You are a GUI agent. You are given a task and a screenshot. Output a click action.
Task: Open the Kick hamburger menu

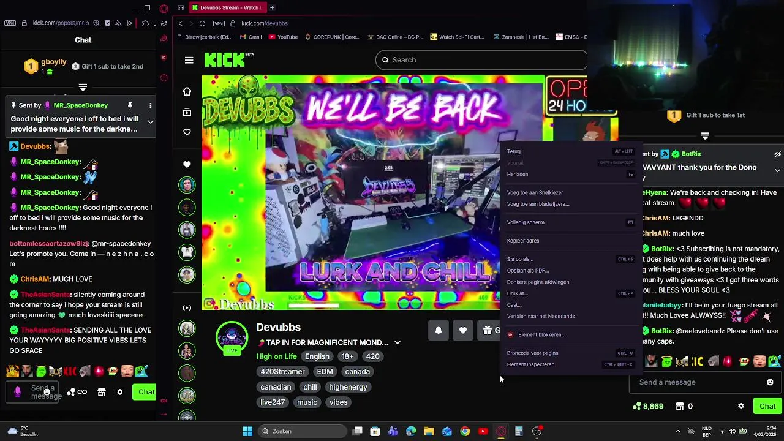(x=189, y=60)
